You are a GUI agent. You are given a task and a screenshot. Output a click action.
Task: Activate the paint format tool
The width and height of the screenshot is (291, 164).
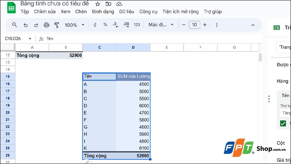(57, 25)
